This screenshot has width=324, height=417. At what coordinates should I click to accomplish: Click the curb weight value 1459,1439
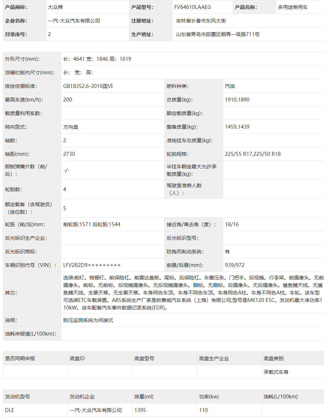pyautogui.click(x=237, y=127)
